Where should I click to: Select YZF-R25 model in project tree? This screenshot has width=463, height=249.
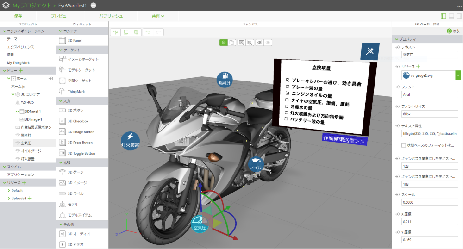[27, 102]
